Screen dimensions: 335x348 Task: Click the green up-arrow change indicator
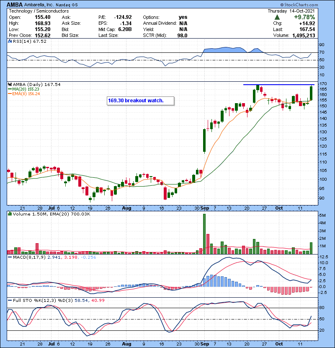[x=277, y=18]
